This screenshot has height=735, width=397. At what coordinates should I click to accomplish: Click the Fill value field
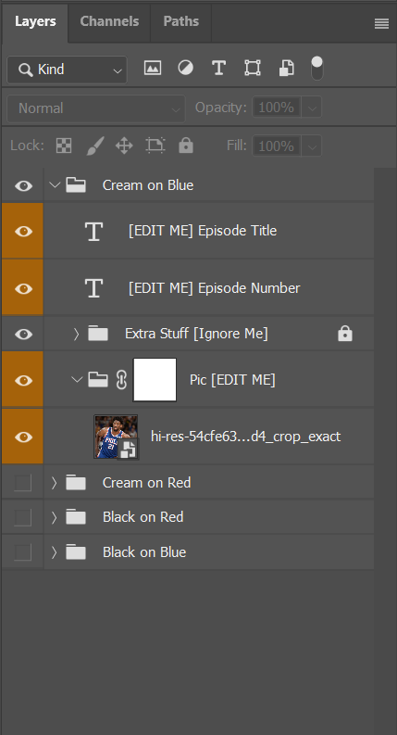point(277,146)
